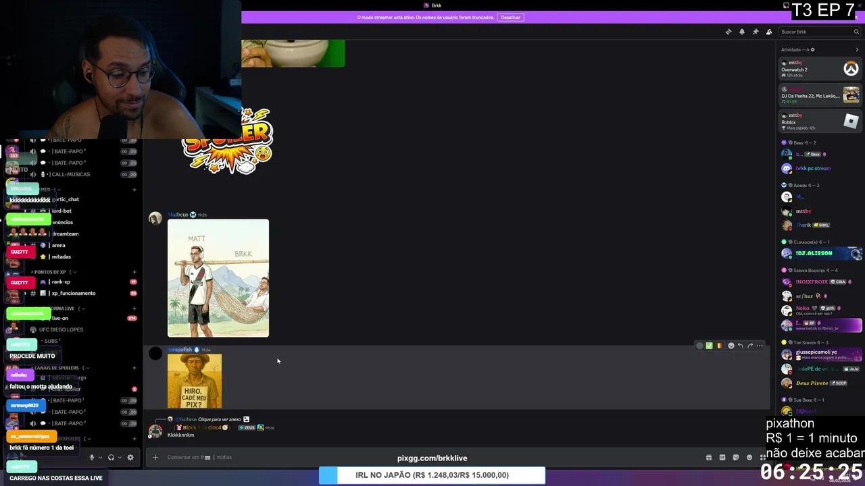Click the Overwatch logo thumbnail
This screenshot has width=865, height=486.
pyautogui.click(x=851, y=69)
